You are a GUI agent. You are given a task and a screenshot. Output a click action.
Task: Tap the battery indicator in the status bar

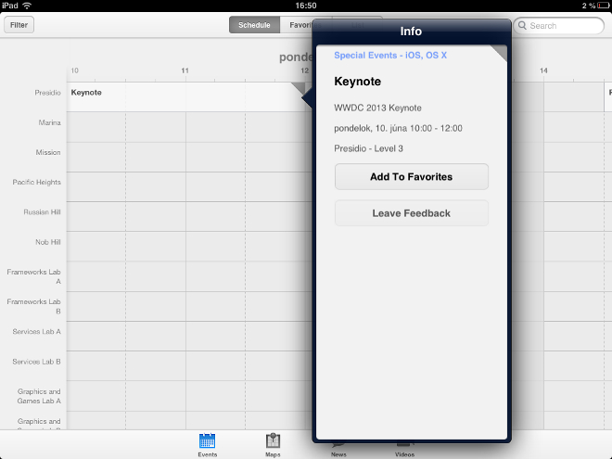coord(603,6)
